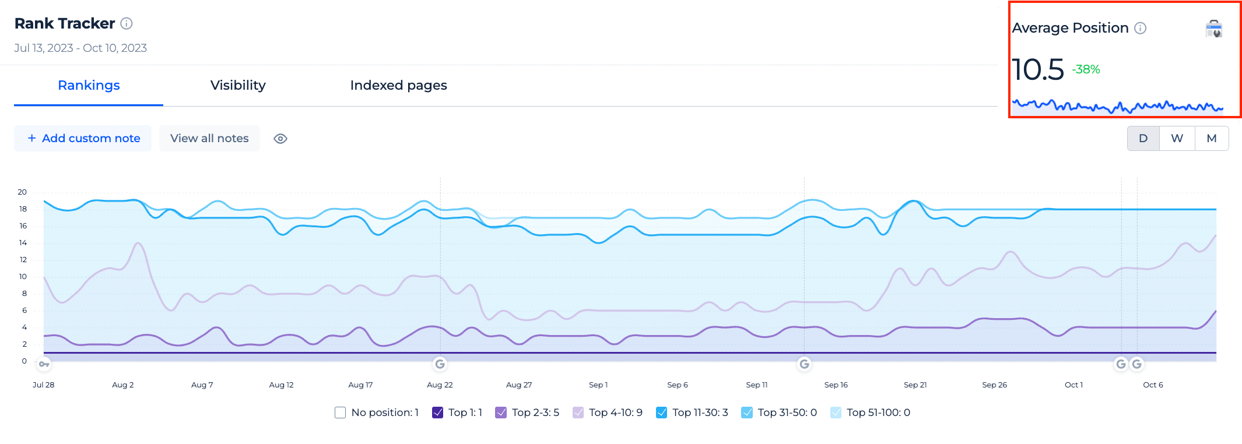Click the 10.5 average position value
Image resolution: width=1242 pixels, height=444 pixels.
(x=1038, y=69)
